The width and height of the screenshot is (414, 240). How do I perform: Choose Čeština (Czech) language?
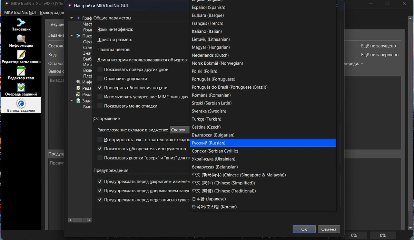click(263, 127)
